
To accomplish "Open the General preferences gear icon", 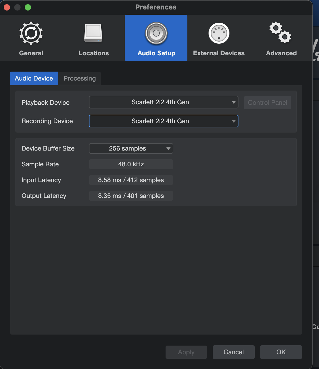I will pos(31,33).
